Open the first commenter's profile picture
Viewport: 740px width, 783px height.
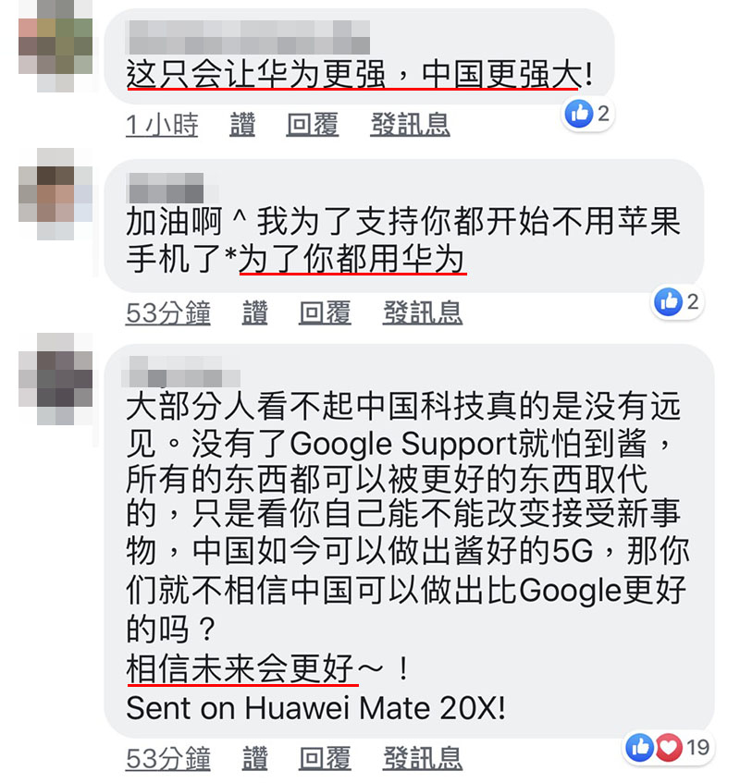tap(55, 46)
